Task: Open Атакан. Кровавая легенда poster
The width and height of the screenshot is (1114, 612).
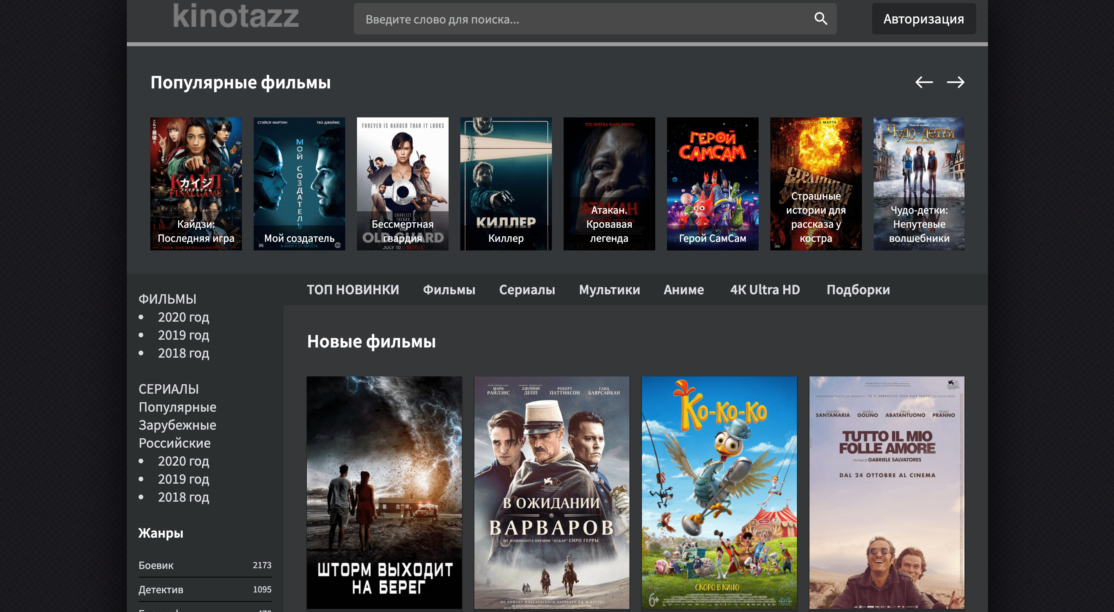Action: click(609, 184)
